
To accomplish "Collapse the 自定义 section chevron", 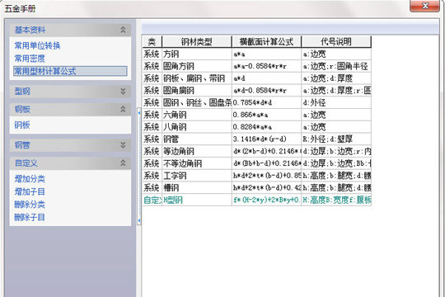I will click(123, 163).
